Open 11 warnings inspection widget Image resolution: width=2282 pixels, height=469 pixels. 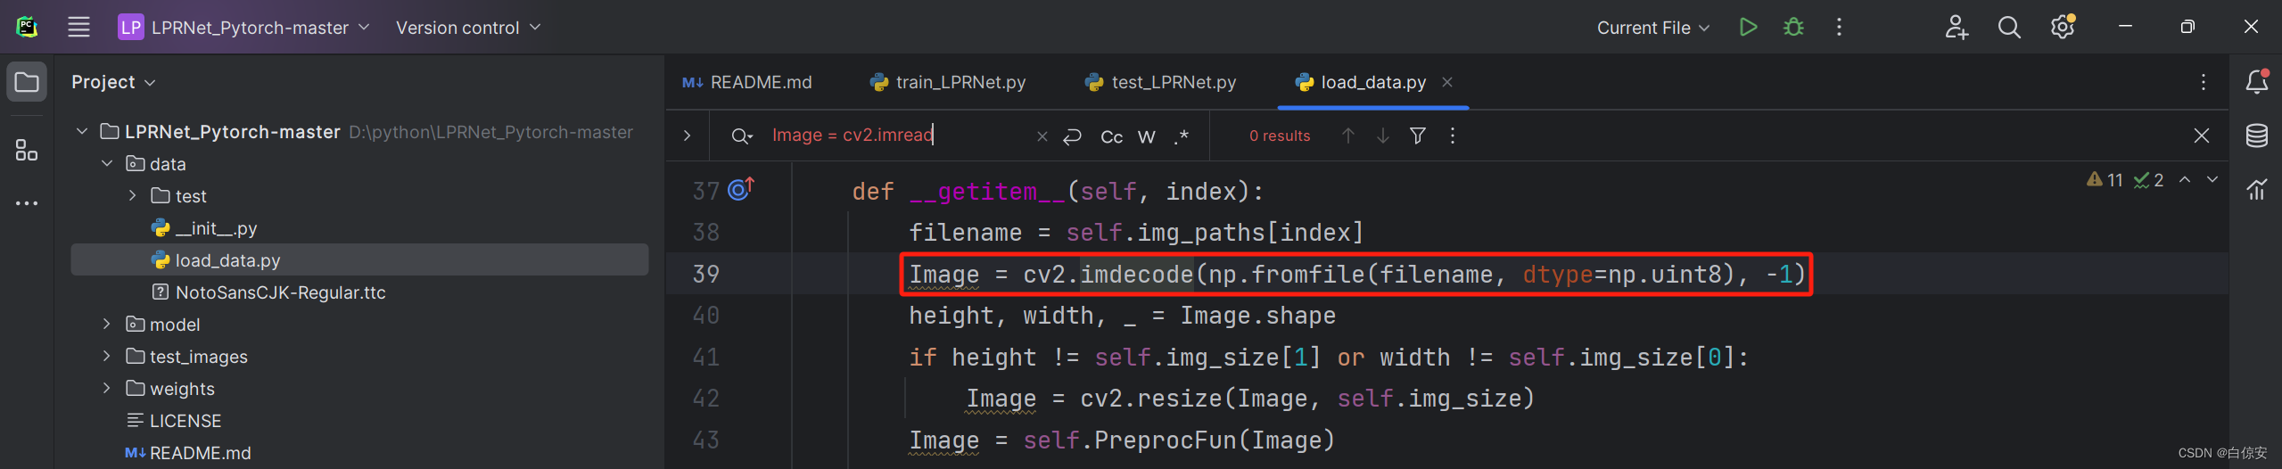click(2105, 180)
